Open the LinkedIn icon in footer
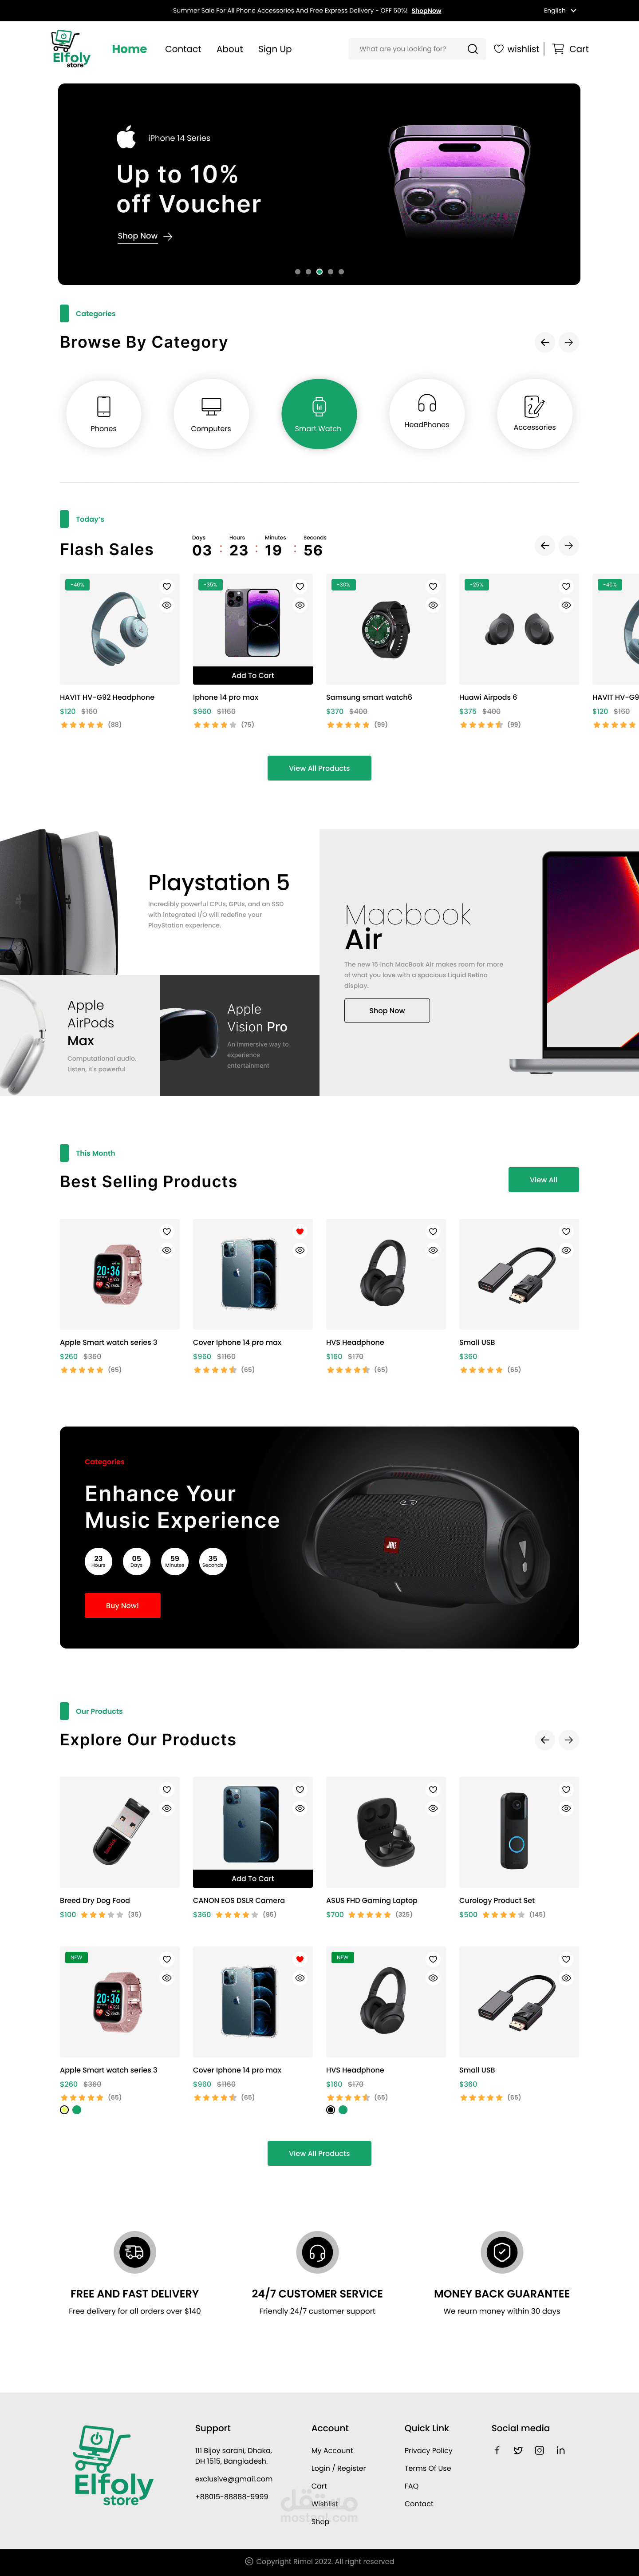 (560, 2450)
